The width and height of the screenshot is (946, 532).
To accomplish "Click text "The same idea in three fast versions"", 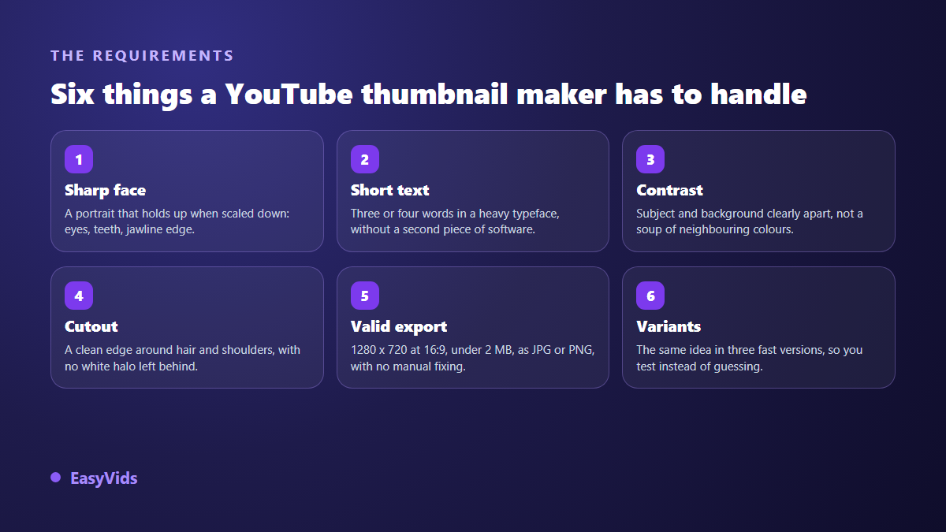I will pos(728,350).
